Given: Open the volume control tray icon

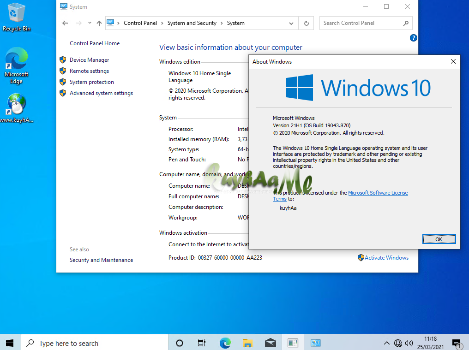Looking at the screenshot, I should (409, 343).
